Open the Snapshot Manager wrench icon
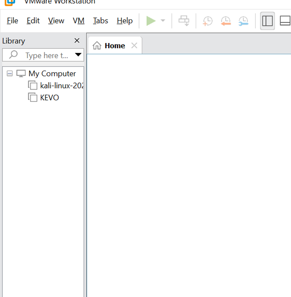This screenshot has height=297, width=291. 243,21
